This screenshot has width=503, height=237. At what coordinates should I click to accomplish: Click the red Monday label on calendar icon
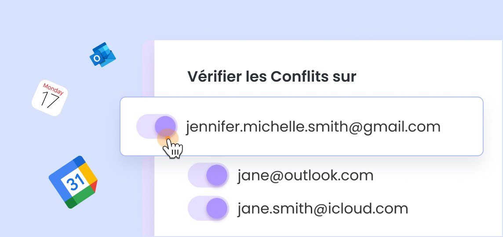[x=53, y=90]
